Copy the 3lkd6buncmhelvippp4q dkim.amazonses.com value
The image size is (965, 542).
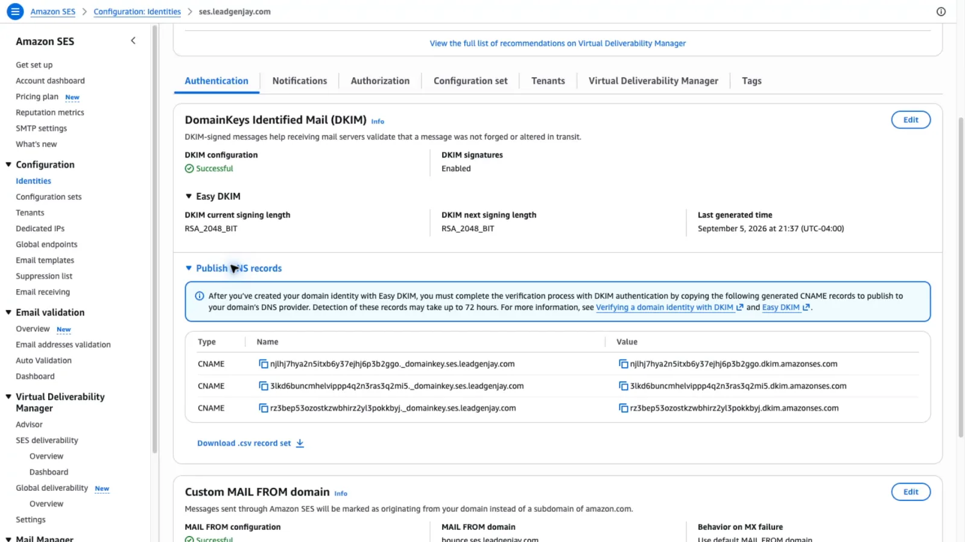[624, 386]
